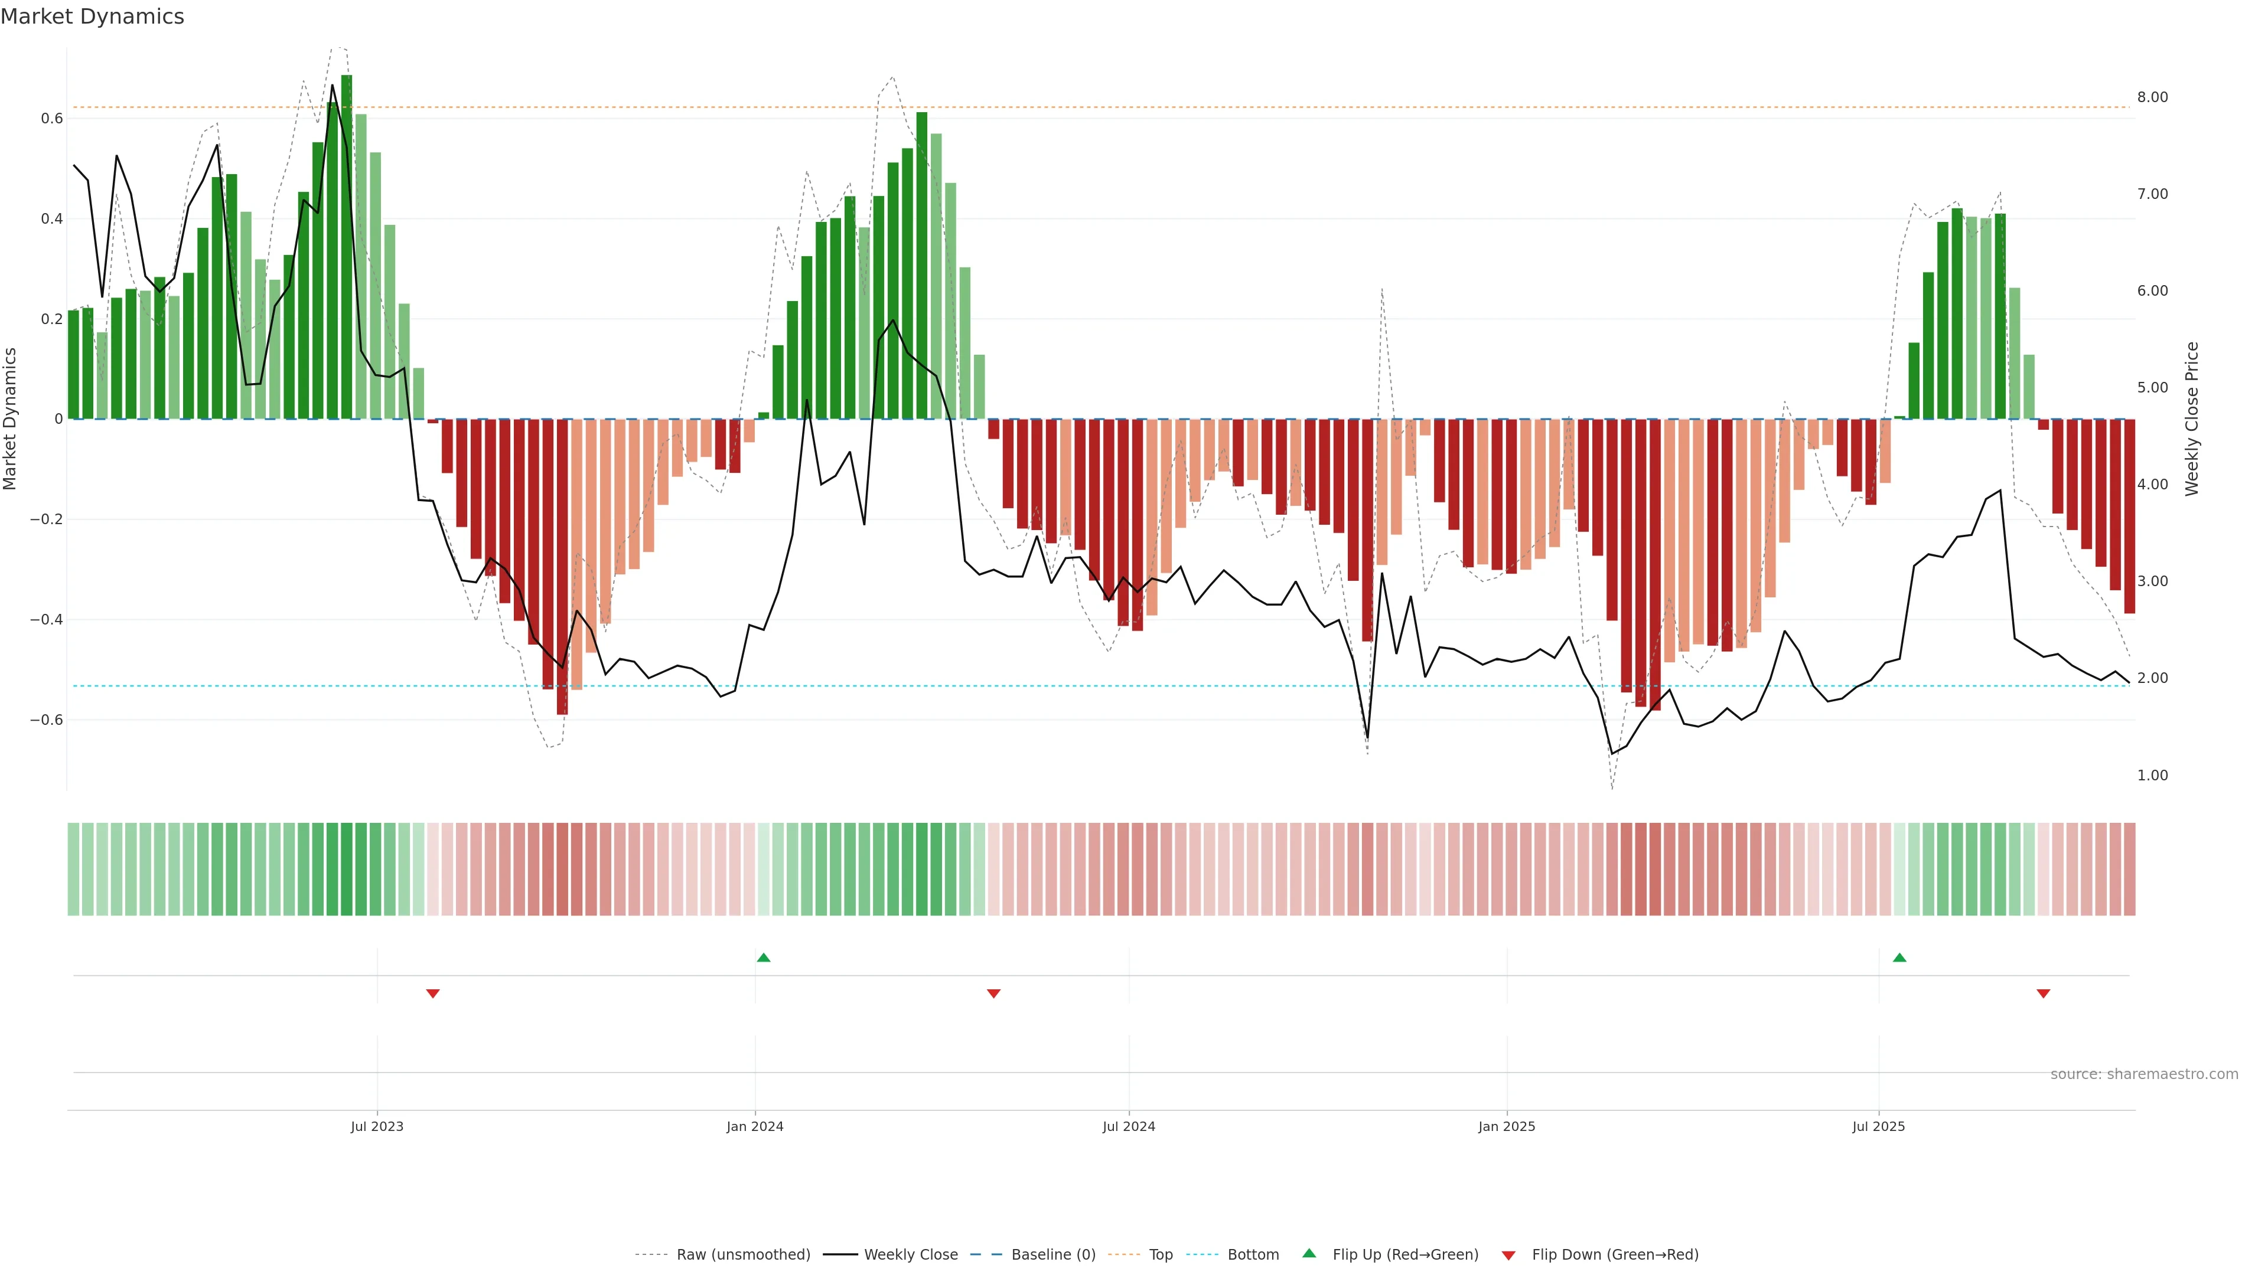
Task: Click the Flip Up green triangle in legend
Action: 1309,1253
